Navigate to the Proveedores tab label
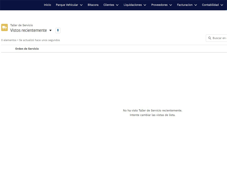 159,5
